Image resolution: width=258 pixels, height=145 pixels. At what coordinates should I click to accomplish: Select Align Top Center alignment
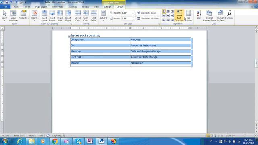(168, 12)
